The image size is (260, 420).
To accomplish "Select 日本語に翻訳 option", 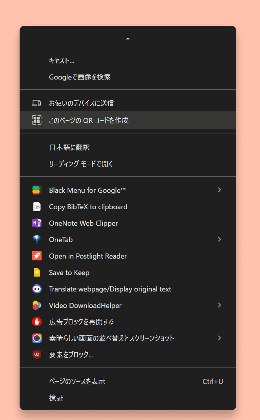I will [69, 148].
